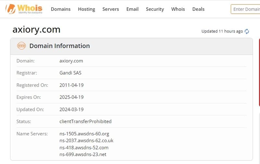Click the Enter Domain search field
Viewport: 260px width, 164px height.
pos(246,9)
